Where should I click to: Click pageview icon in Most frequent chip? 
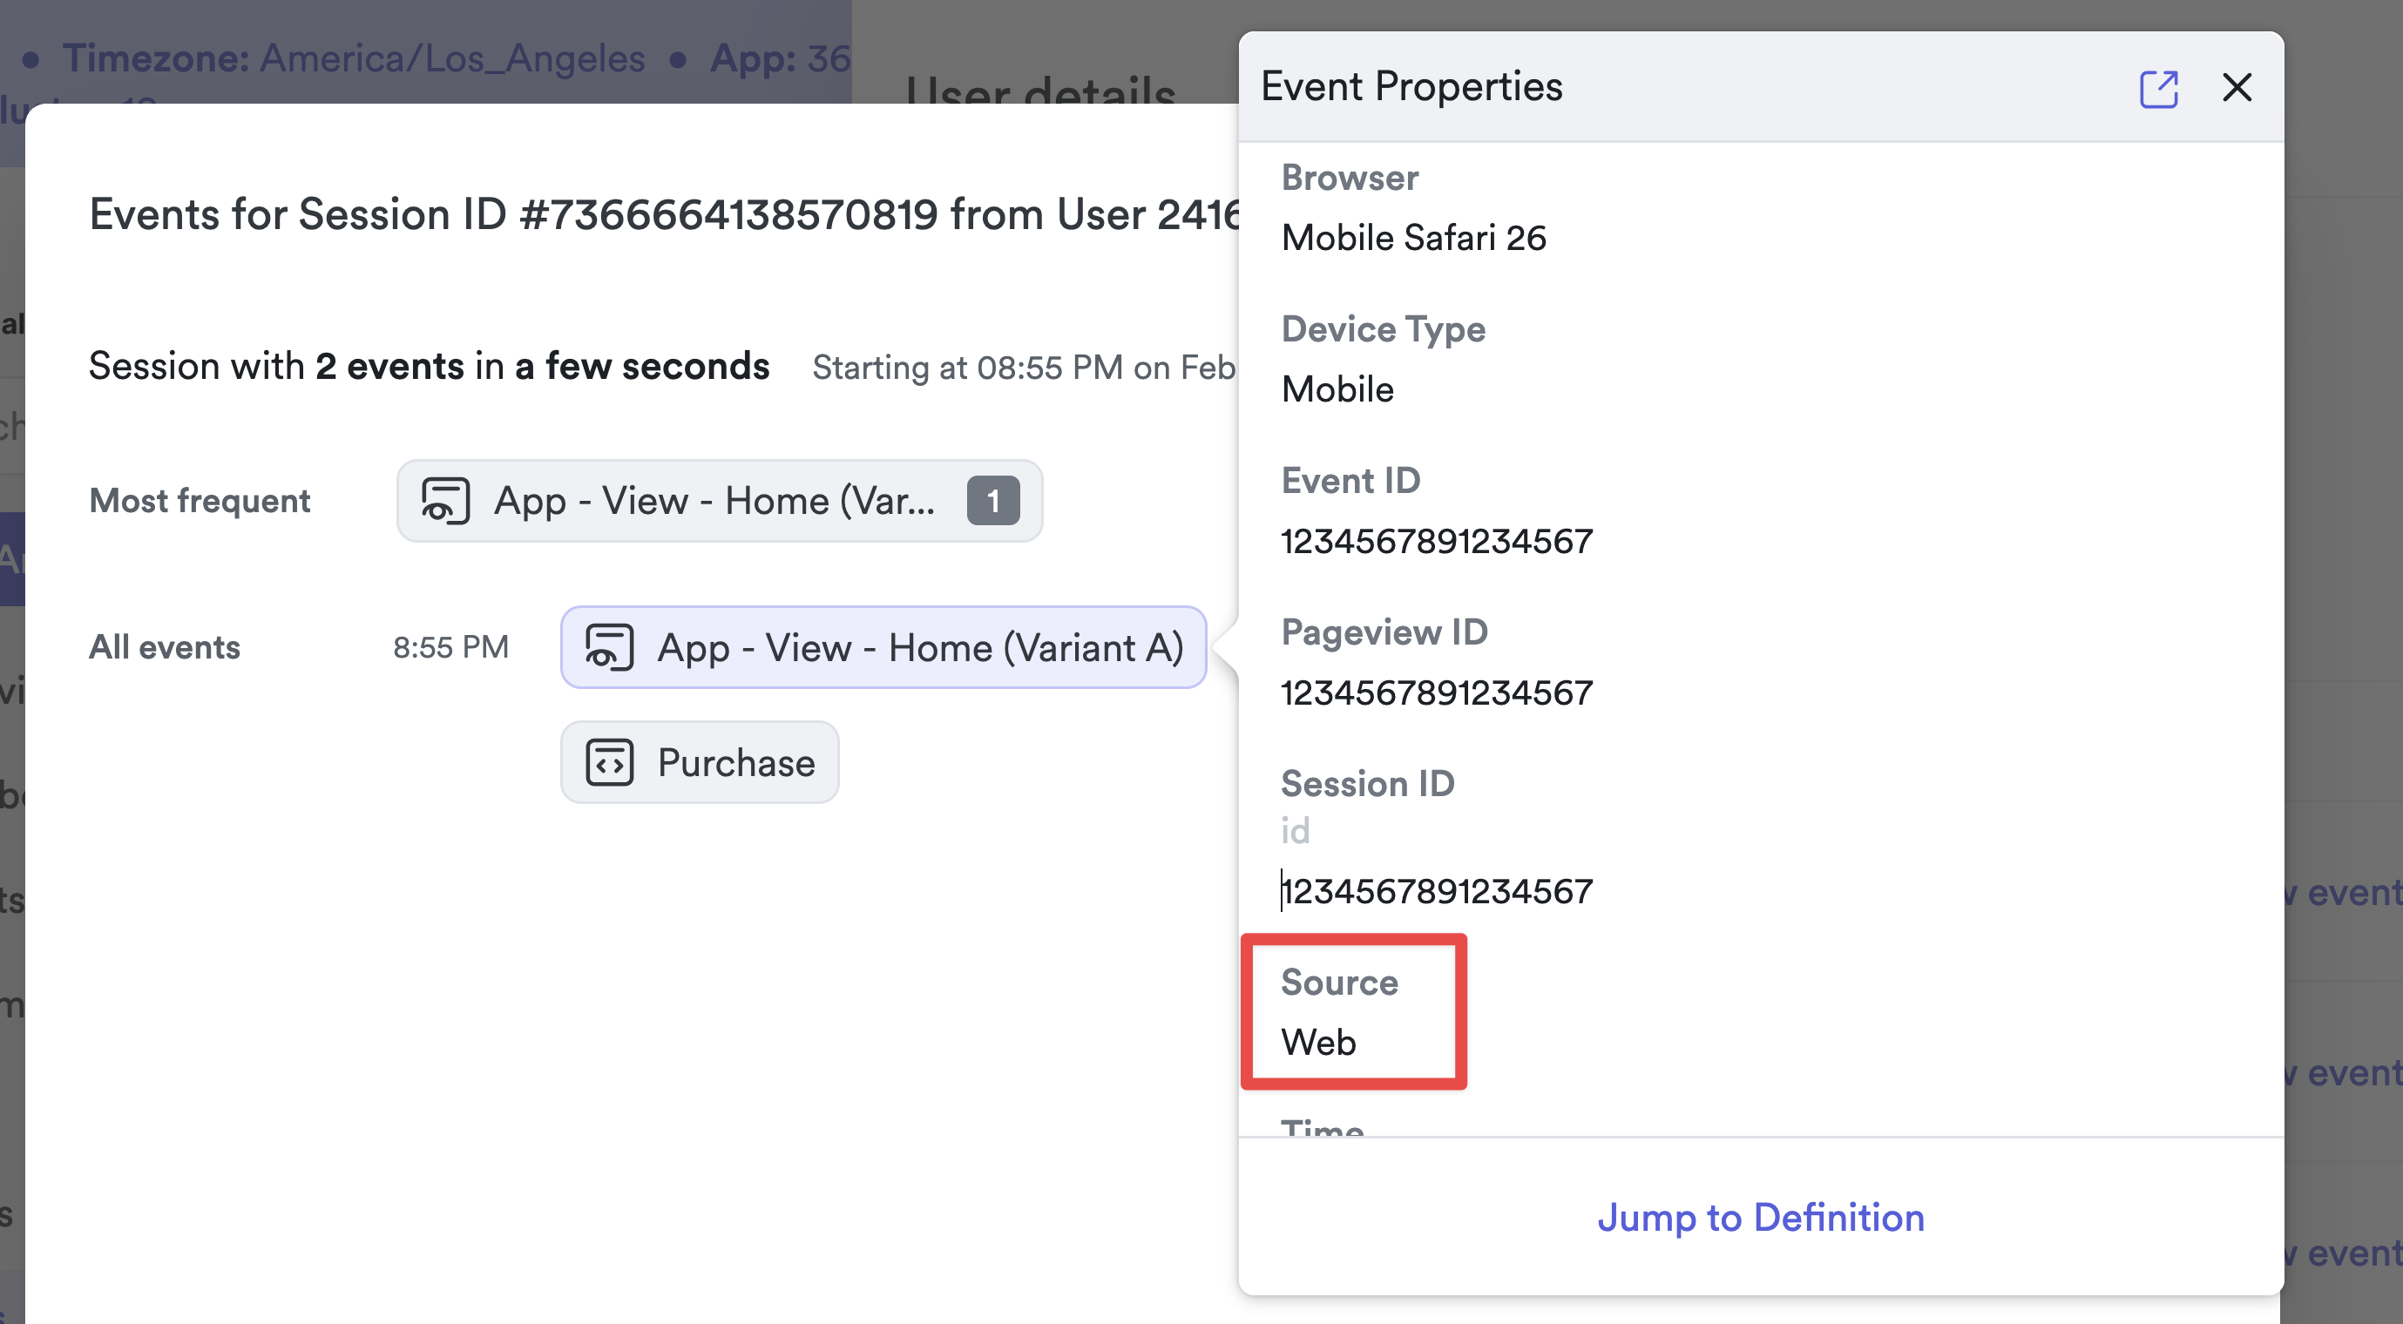click(x=445, y=501)
